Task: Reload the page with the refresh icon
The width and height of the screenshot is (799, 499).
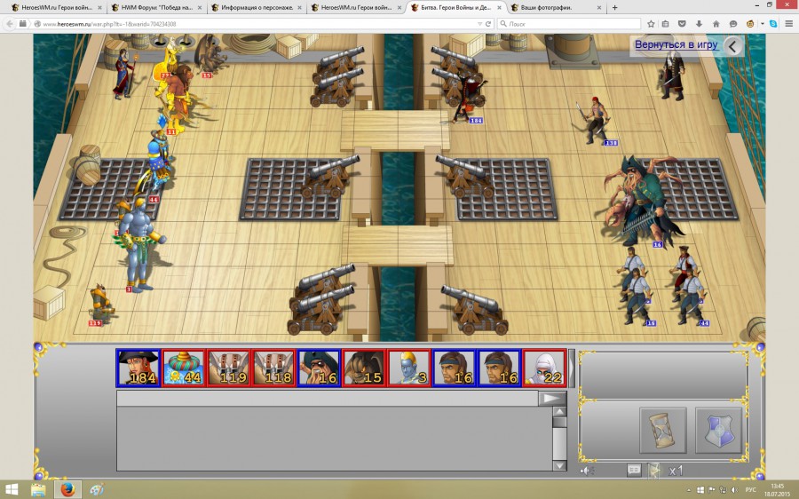Action: pyautogui.click(x=488, y=24)
